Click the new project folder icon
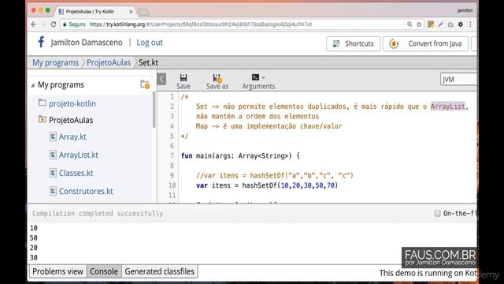504x284 pixels. click(x=145, y=84)
